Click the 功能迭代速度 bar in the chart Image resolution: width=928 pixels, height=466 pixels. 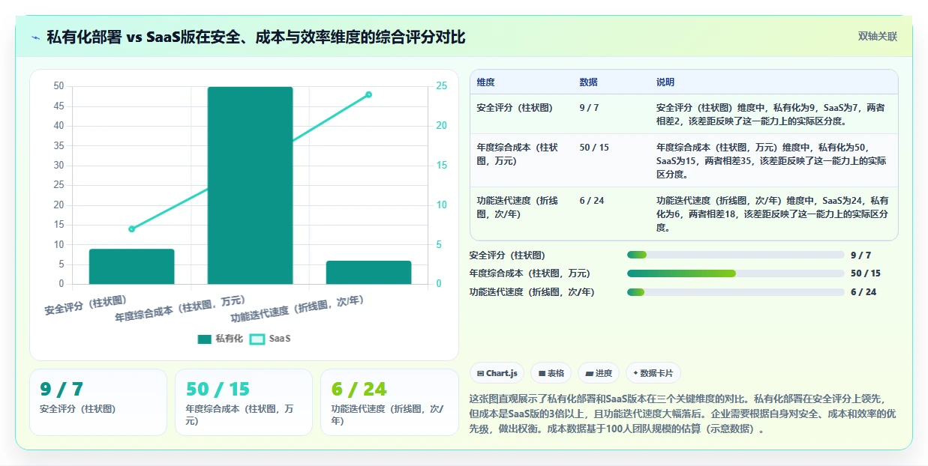(x=368, y=273)
